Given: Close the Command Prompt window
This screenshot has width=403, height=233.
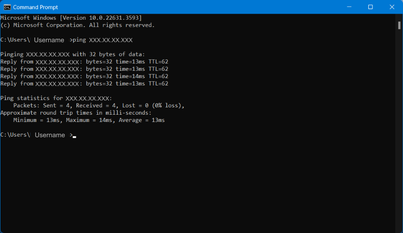Looking at the screenshot, I should (x=392, y=7).
